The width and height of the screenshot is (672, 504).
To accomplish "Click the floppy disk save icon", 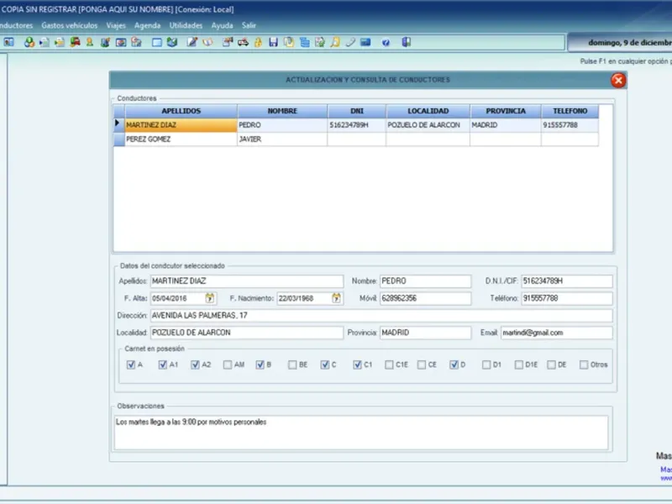I will pos(273,42).
